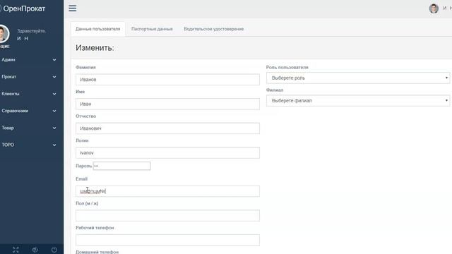
Task: Expand the ТОРО sidebar menu
Action: pyautogui.click(x=29, y=145)
